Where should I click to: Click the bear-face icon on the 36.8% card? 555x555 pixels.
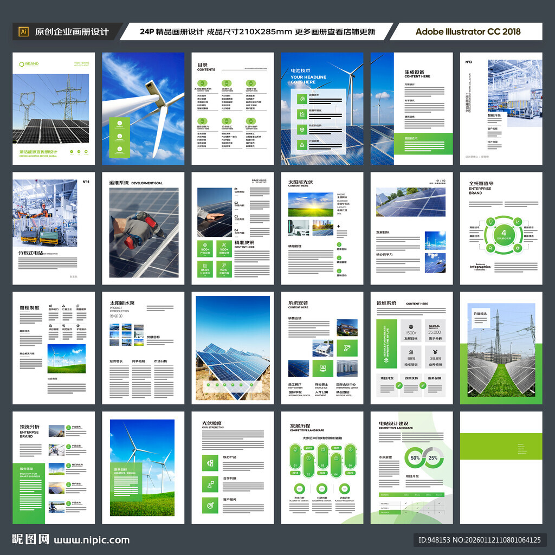pyautogui.click(x=435, y=352)
